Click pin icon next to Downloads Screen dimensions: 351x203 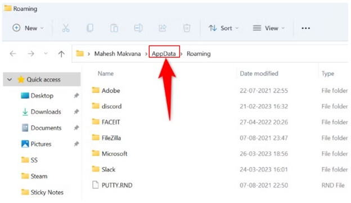(x=76, y=111)
